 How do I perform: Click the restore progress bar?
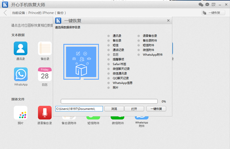point(109,101)
